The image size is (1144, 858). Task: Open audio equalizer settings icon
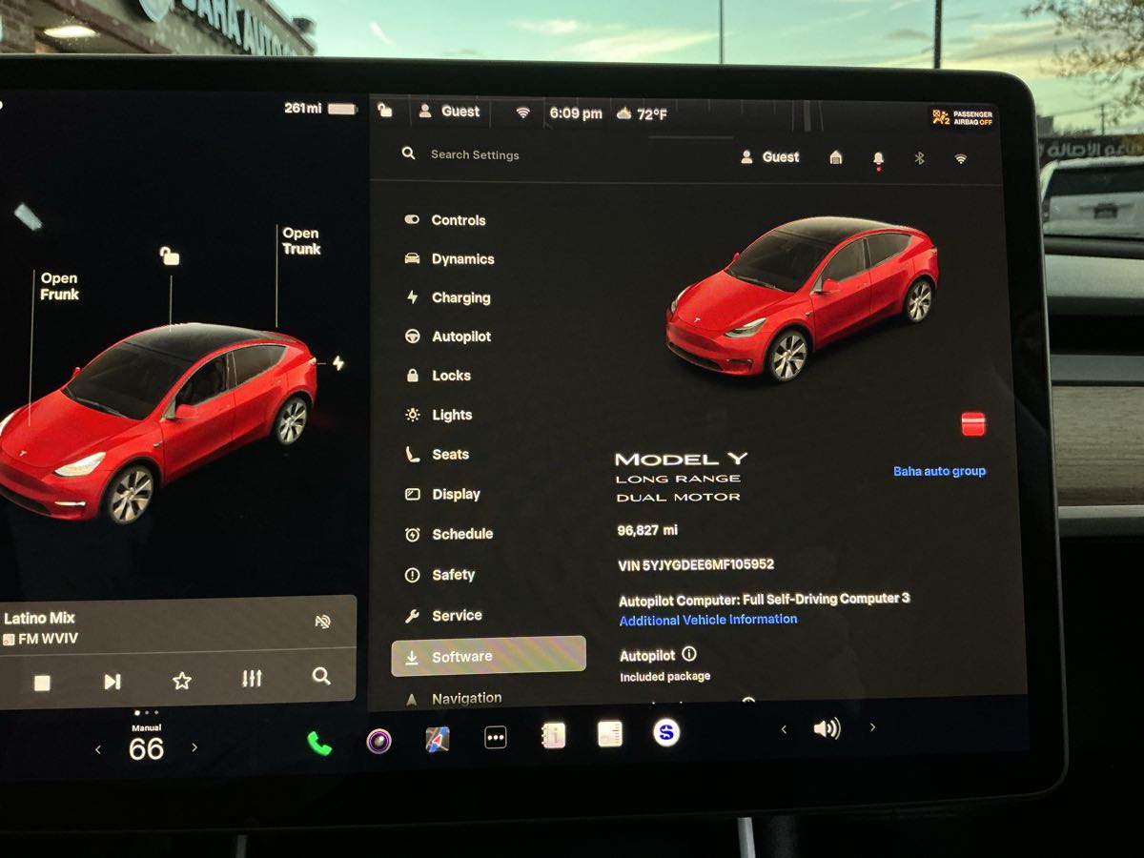click(x=252, y=679)
